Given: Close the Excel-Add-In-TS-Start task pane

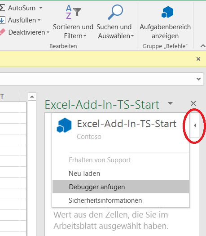Looking at the screenshot, I should pyautogui.click(x=193, y=103).
